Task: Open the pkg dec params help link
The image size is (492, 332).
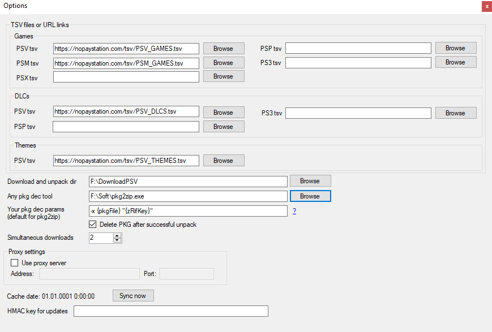Action: pyautogui.click(x=294, y=211)
